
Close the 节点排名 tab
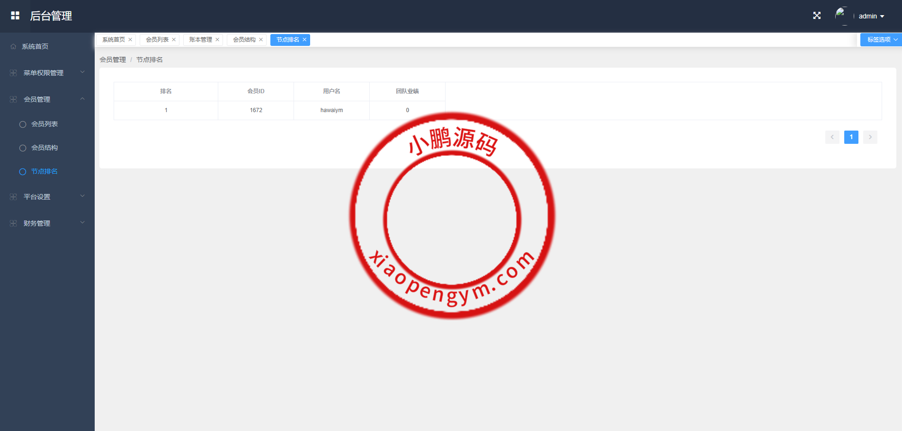point(304,40)
